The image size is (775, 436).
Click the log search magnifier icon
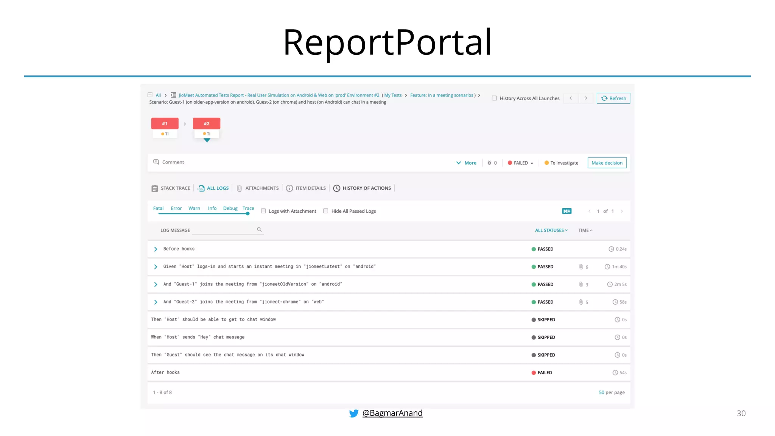click(x=259, y=229)
